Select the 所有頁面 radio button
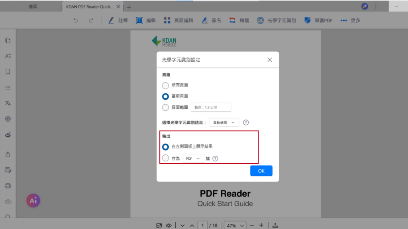This screenshot has height=229, width=408. (165, 85)
